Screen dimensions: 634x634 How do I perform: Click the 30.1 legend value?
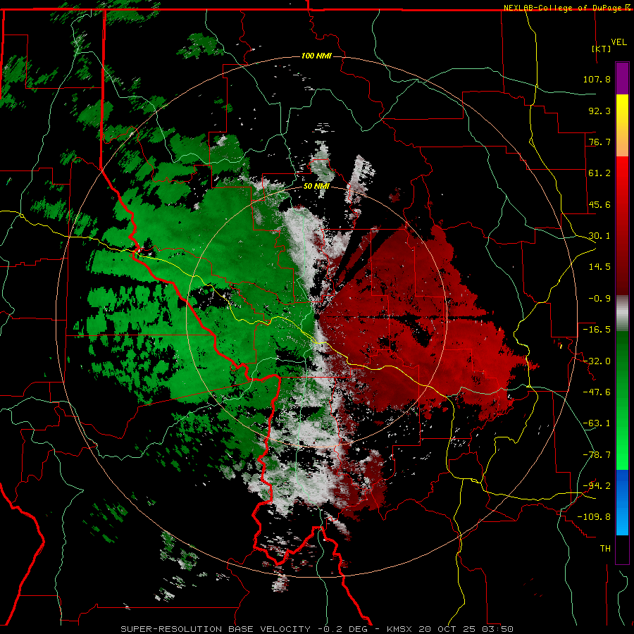click(x=599, y=236)
